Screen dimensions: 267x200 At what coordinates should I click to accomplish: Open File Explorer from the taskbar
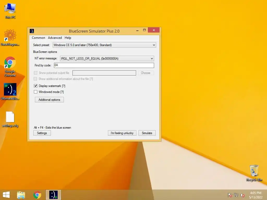click(x=21, y=195)
